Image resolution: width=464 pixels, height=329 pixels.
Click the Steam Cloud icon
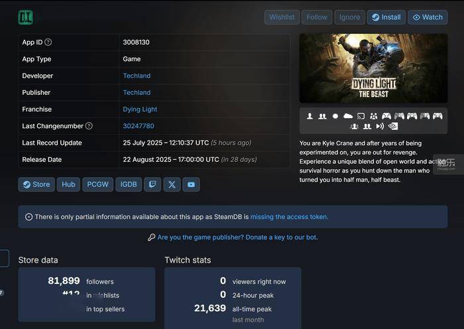point(348,116)
